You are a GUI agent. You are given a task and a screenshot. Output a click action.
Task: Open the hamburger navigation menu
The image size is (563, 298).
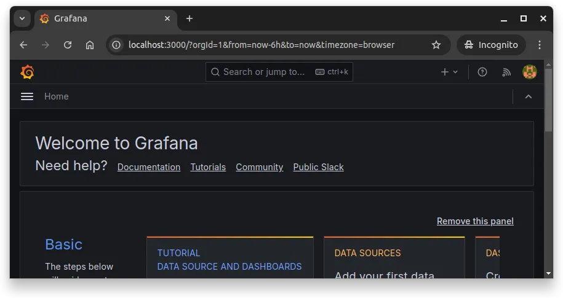click(x=27, y=96)
